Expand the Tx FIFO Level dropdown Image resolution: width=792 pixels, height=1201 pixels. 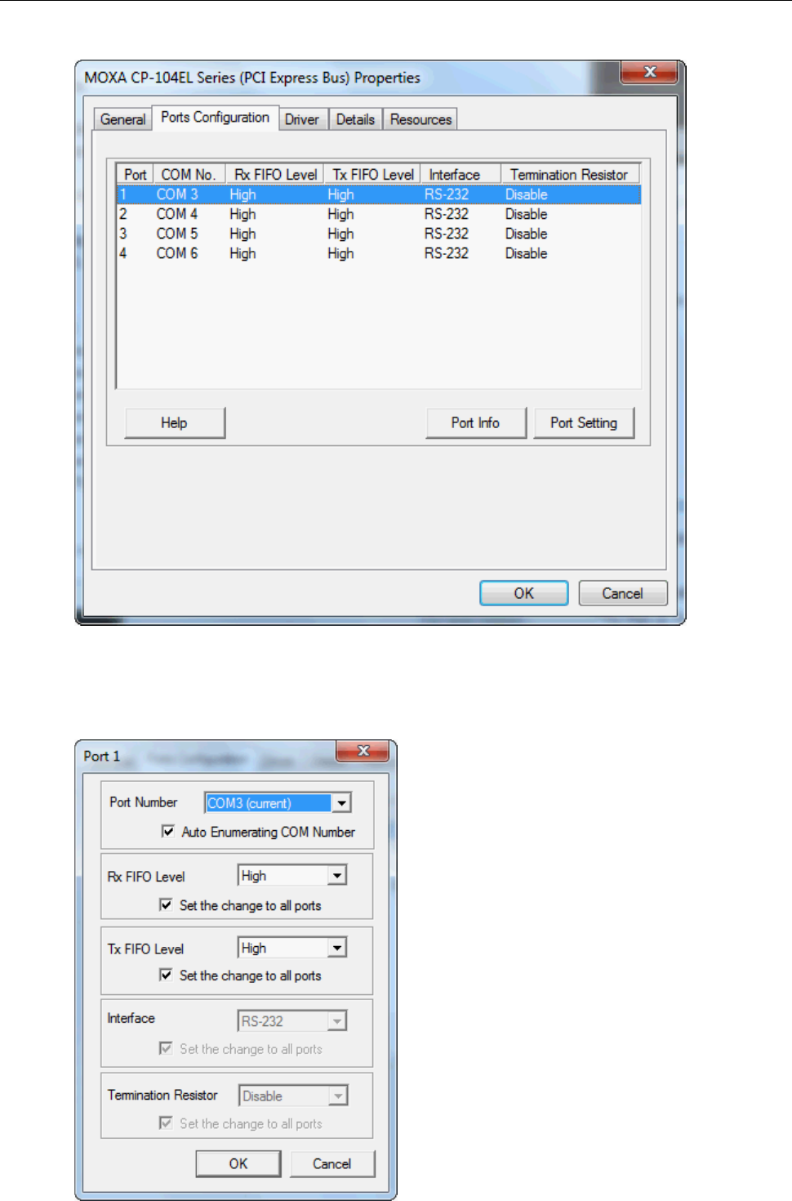pyautogui.click(x=337, y=948)
